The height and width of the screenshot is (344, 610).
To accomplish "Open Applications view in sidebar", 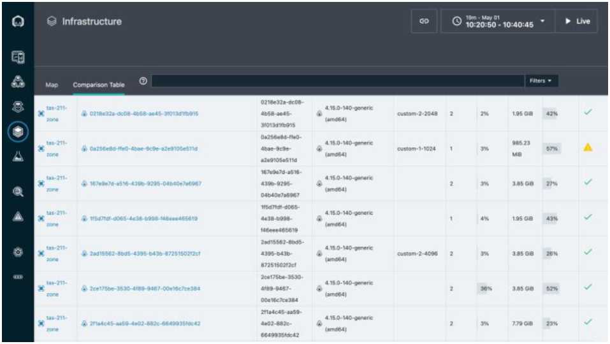I will point(18,82).
